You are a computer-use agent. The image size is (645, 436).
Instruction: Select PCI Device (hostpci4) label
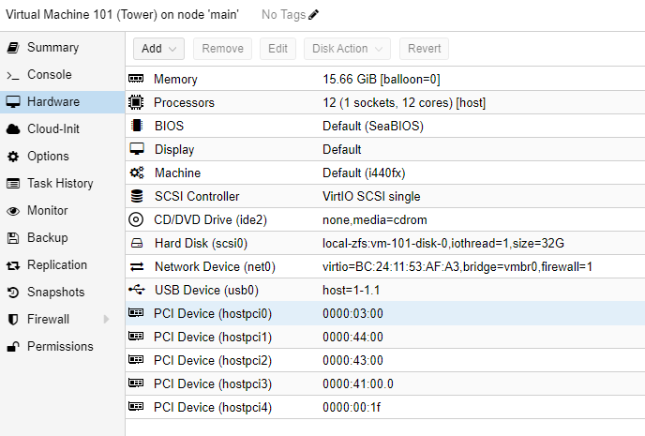tap(213, 408)
